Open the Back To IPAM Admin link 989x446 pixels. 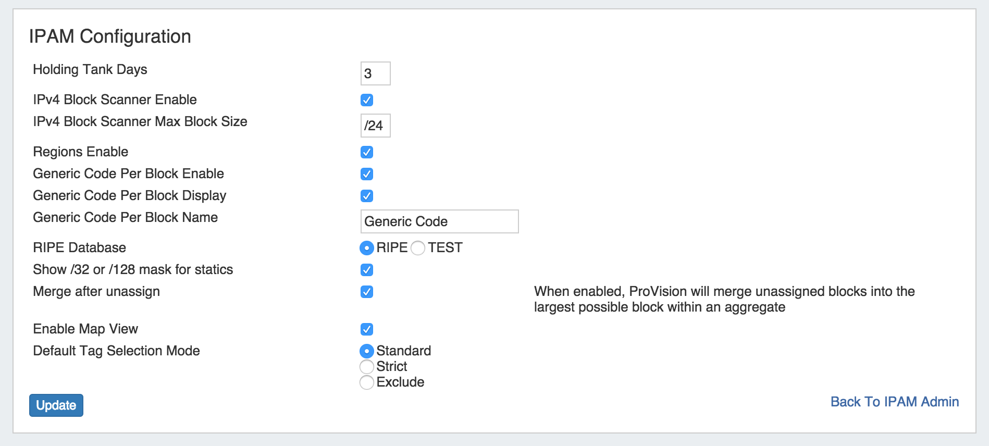(x=894, y=402)
